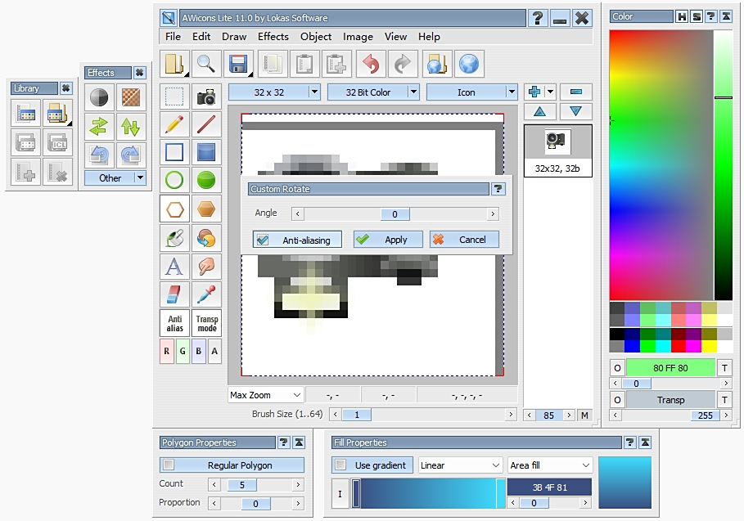
Task: Toggle Anti alias tool mode
Action: tap(174, 323)
